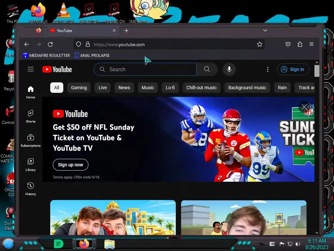Go to Home in the sidebar
The height and width of the screenshot is (251, 334).
(x=31, y=92)
